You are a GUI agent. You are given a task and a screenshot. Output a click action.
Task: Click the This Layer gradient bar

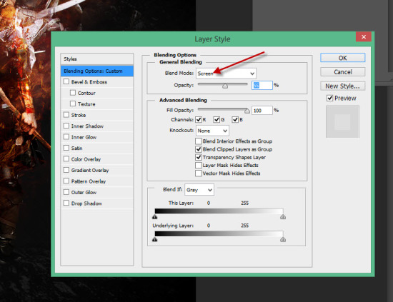219,211
